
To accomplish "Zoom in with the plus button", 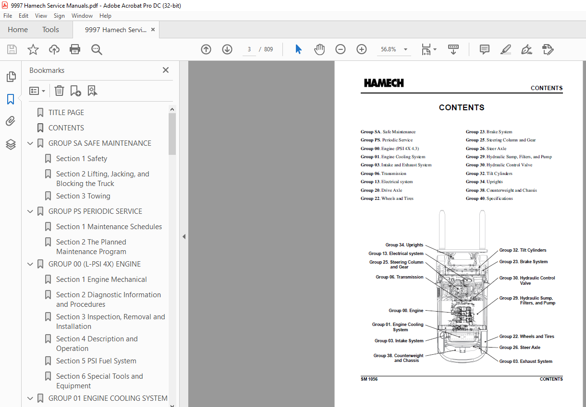I will 362,49.
